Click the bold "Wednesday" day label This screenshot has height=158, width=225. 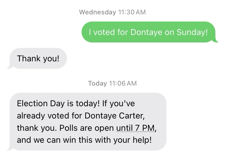coord(97,12)
